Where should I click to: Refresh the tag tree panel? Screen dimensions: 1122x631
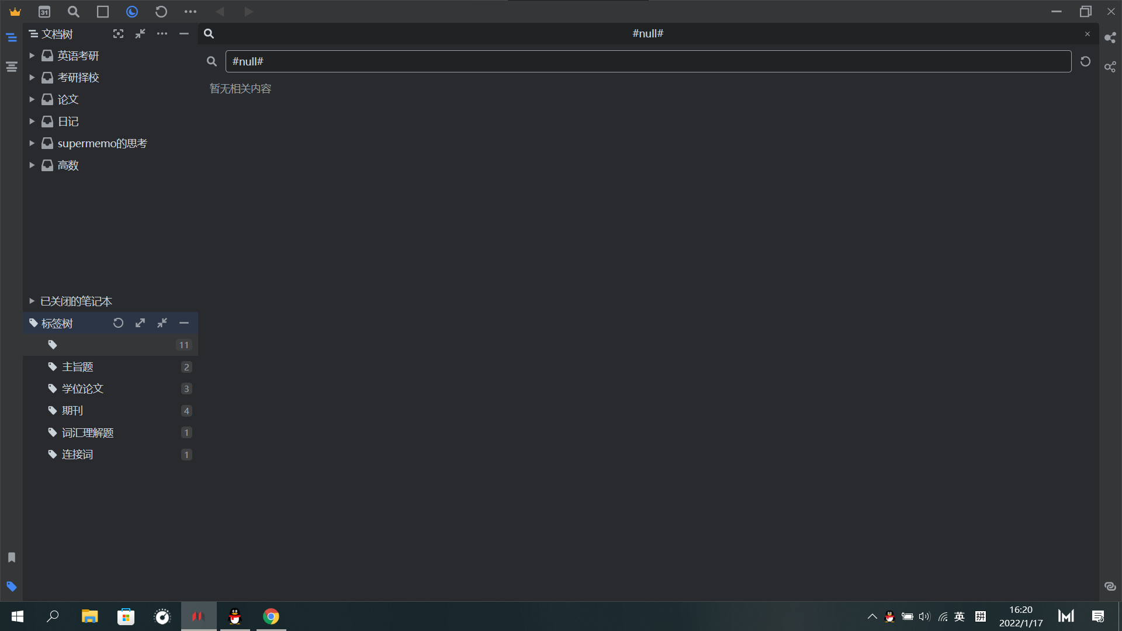[118, 323]
